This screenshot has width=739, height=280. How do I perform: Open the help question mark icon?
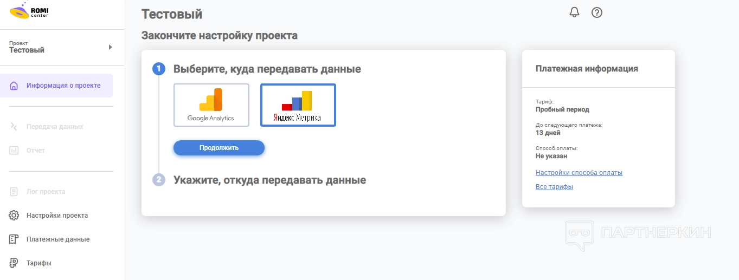click(597, 12)
